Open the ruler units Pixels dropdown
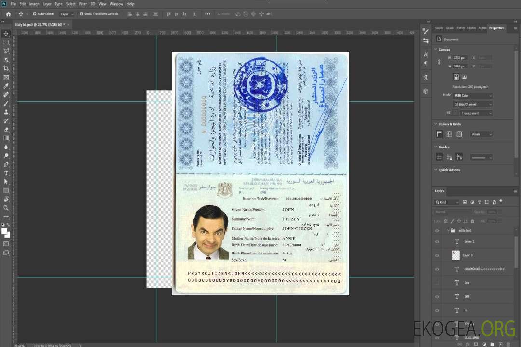 click(481, 134)
